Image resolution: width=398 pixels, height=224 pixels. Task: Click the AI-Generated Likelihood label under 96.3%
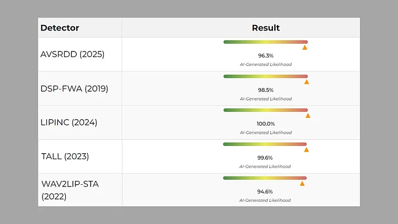[266, 64]
